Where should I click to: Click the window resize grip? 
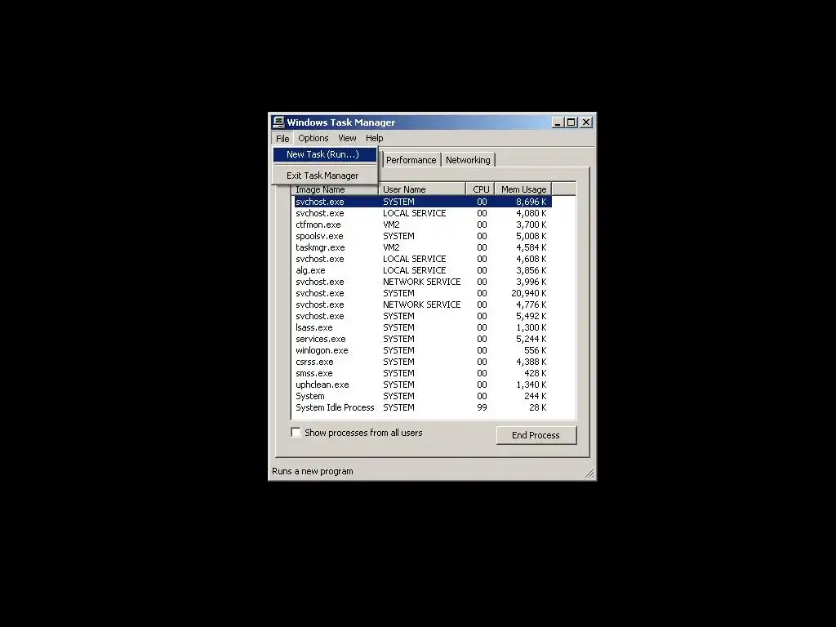(x=589, y=474)
